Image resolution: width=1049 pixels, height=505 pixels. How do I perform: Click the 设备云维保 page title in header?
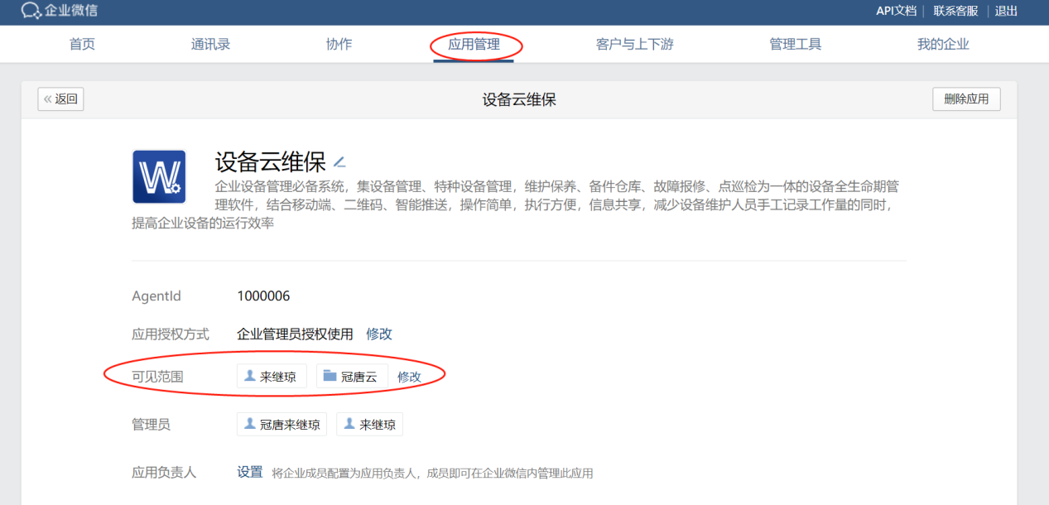click(x=519, y=99)
